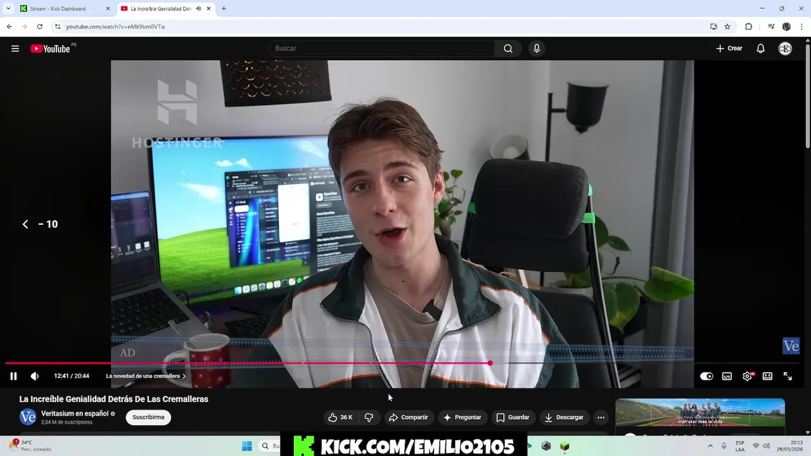
Task: Save video with Guardar button
Action: tap(513, 417)
